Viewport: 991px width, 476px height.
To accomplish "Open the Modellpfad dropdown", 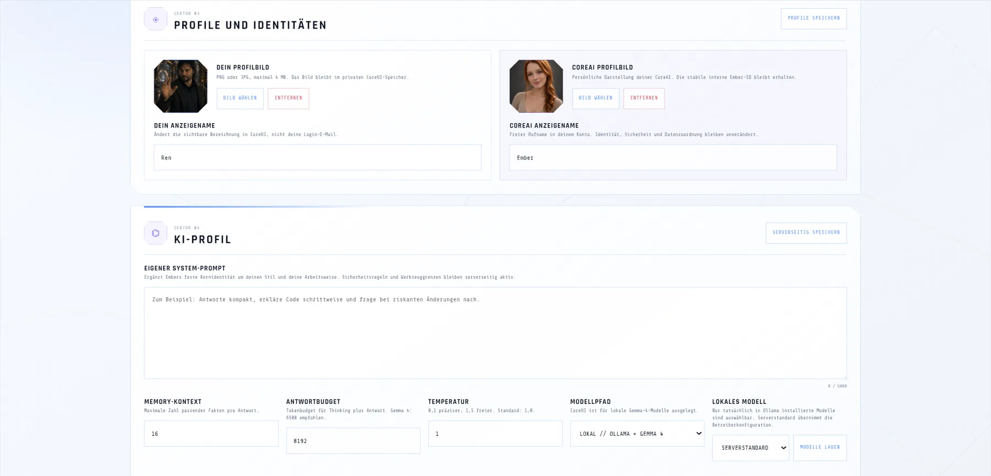I will point(637,434).
